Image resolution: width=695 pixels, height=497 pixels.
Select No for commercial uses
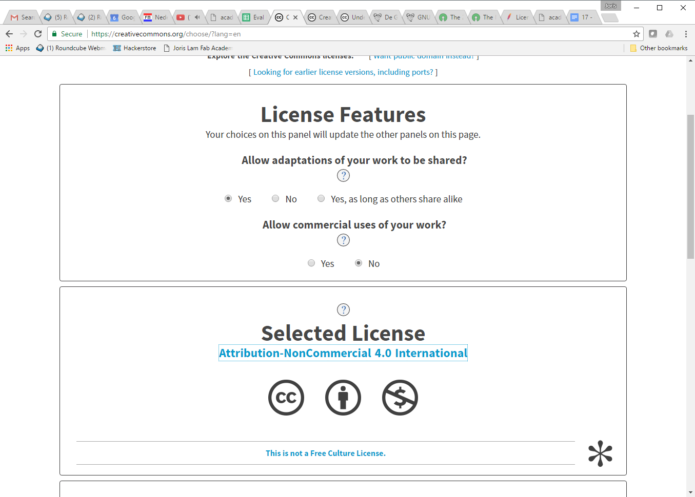click(359, 263)
